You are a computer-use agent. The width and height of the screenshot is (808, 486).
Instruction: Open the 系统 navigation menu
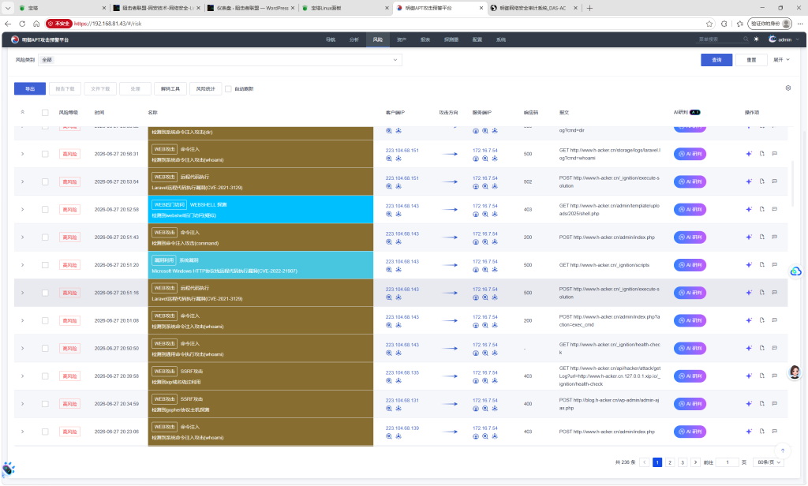[501, 39]
